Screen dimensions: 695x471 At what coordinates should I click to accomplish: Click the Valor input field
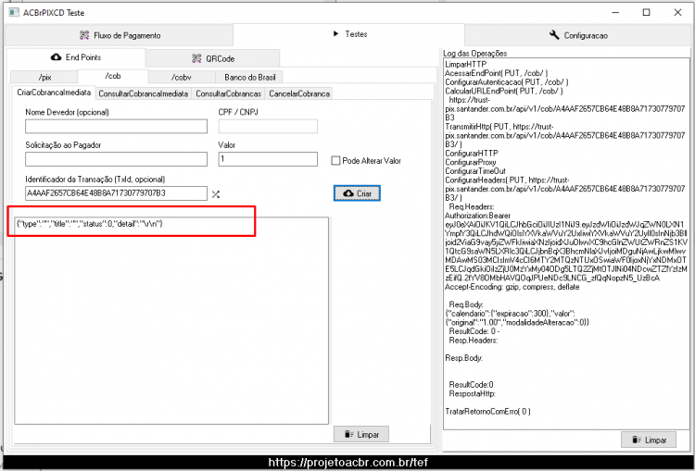(x=268, y=159)
